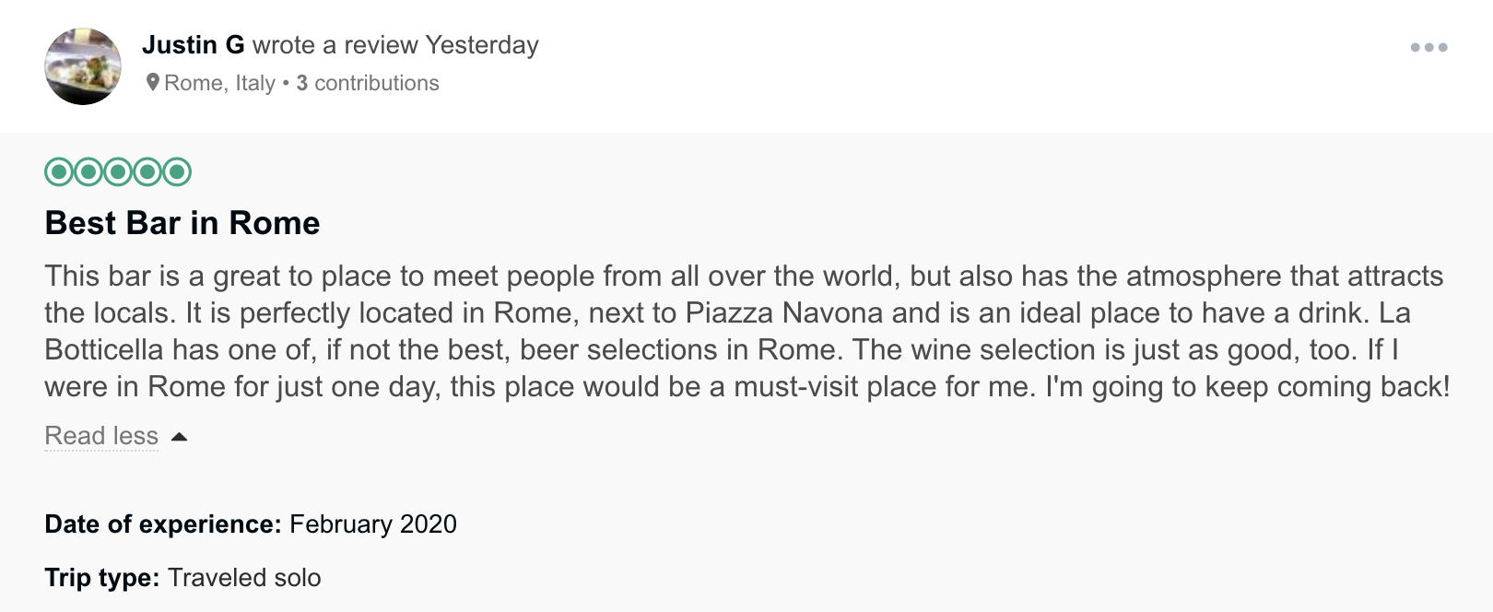Open the Justin G reviewer name link
1493x612 pixels.
pos(194,45)
